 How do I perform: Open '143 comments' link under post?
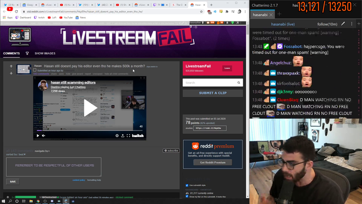coord(41,74)
